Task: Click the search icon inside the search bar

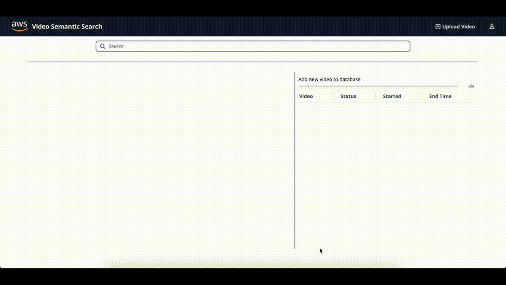Action: 102,46
